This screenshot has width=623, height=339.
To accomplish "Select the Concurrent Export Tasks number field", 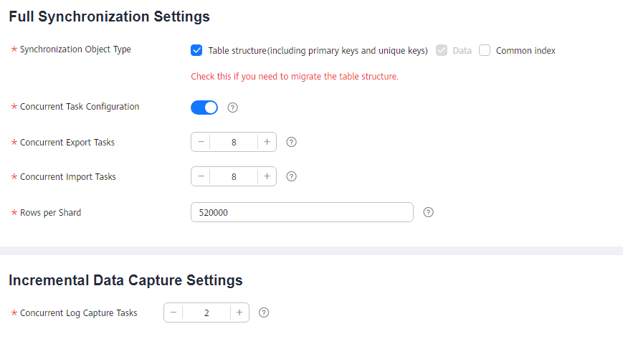I will tap(234, 142).
